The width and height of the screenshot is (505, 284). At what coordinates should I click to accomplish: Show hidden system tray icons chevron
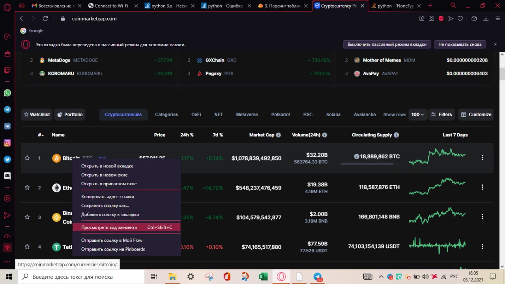coord(381,276)
